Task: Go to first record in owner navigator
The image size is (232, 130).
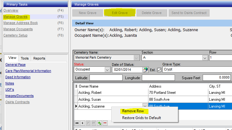Action: pos(77,123)
